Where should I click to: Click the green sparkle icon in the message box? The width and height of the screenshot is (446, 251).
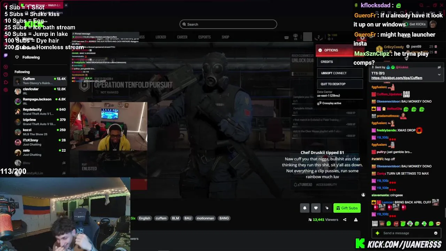click(377, 233)
